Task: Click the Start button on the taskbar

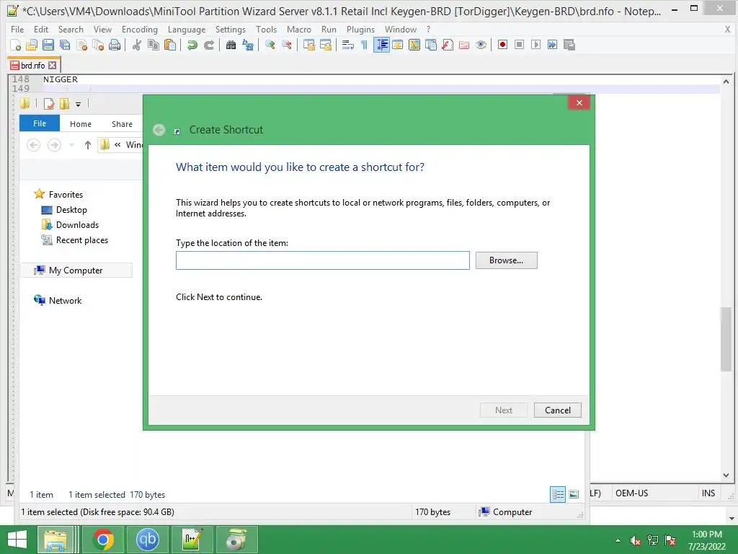Action: coord(17,540)
